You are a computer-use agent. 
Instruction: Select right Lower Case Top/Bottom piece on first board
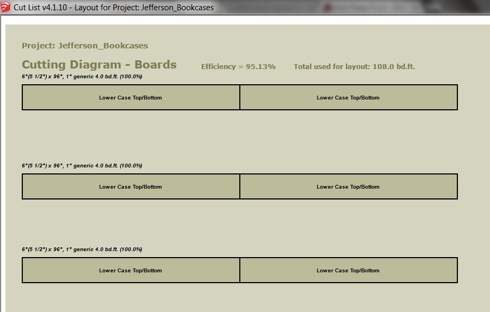[348, 98]
